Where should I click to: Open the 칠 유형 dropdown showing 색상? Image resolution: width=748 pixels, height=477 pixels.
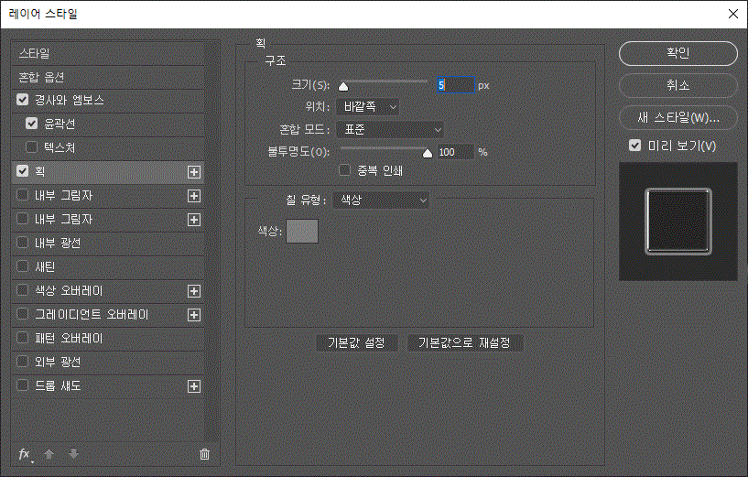[381, 200]
